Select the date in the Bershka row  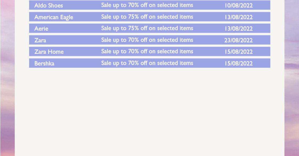238,63
